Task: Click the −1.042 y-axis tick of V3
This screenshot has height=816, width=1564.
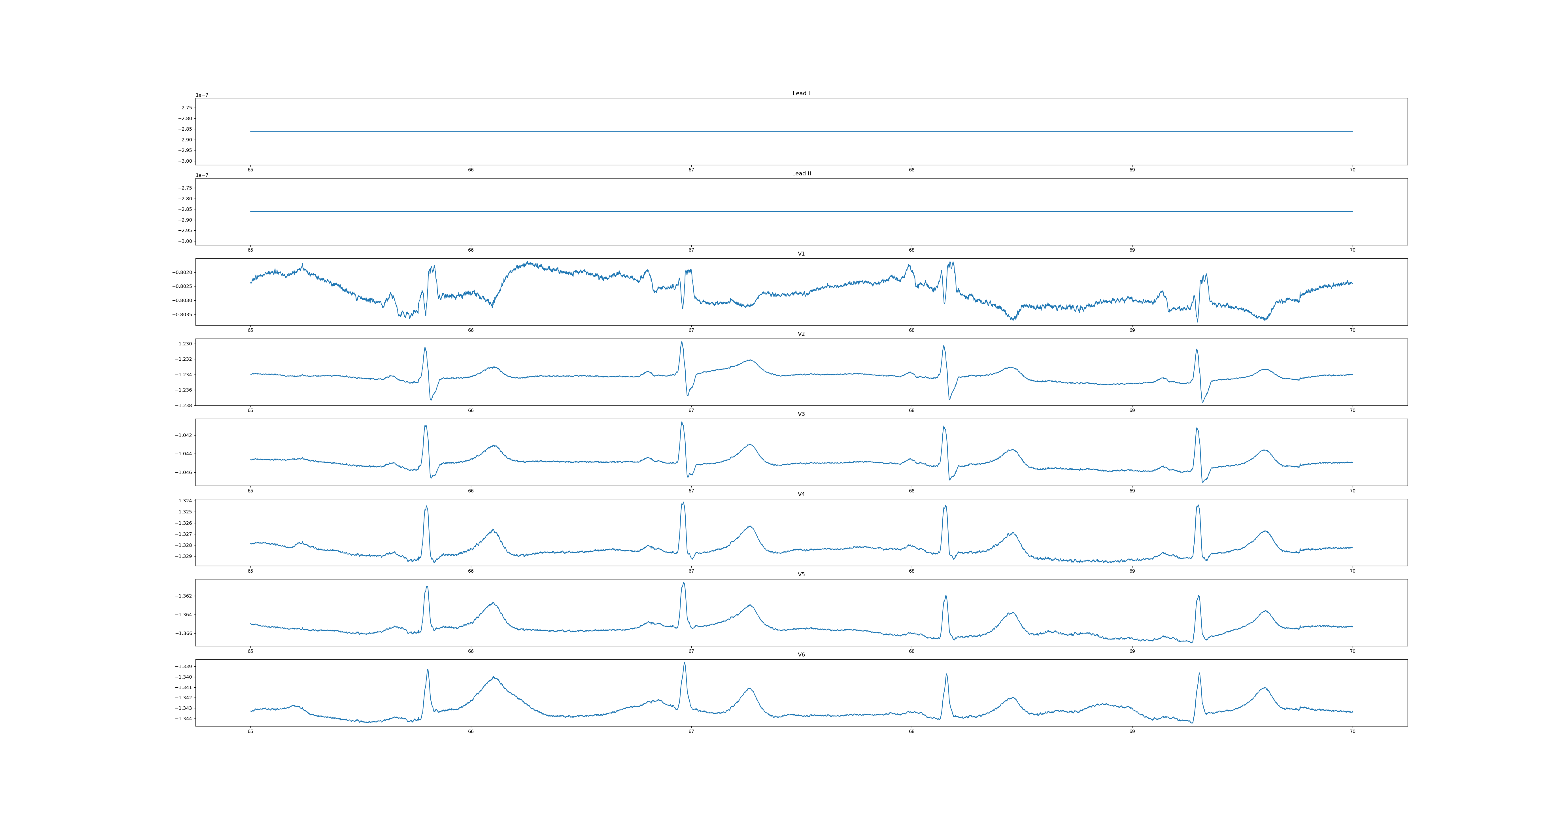Action: click(183, 435)
